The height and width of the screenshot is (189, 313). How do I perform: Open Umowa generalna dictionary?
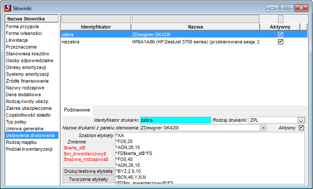tap(25, 129)
